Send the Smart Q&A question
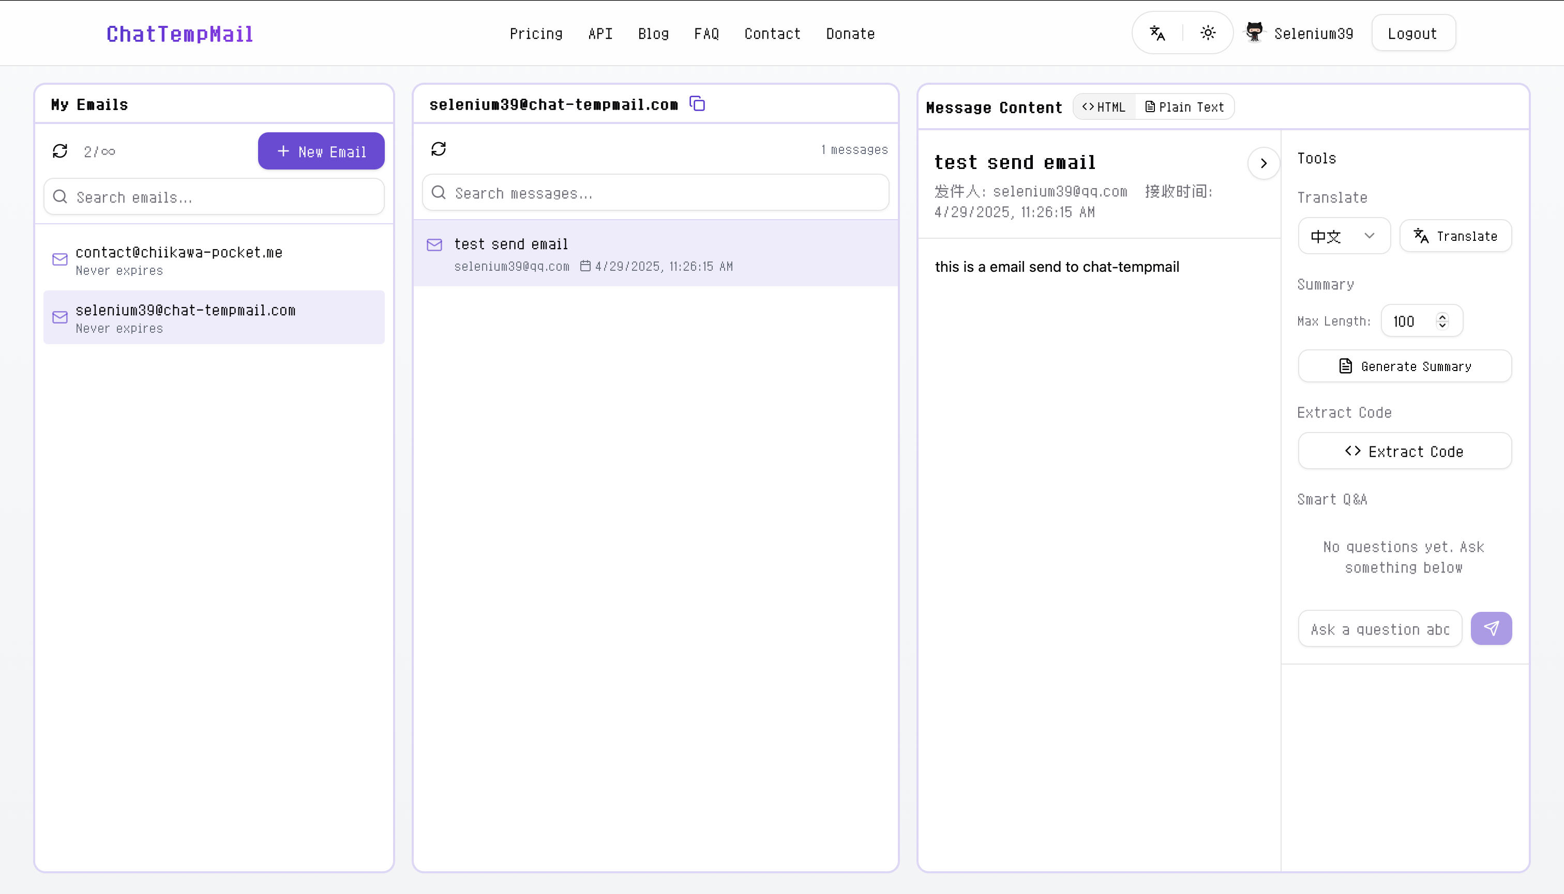The height and width of the screenshot is (894, 1564). point(1491,628)
